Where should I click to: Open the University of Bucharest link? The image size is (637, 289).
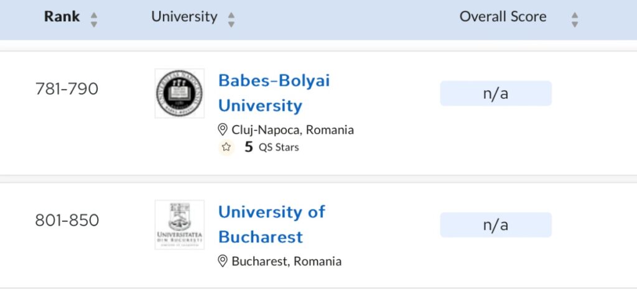point(271,224)
